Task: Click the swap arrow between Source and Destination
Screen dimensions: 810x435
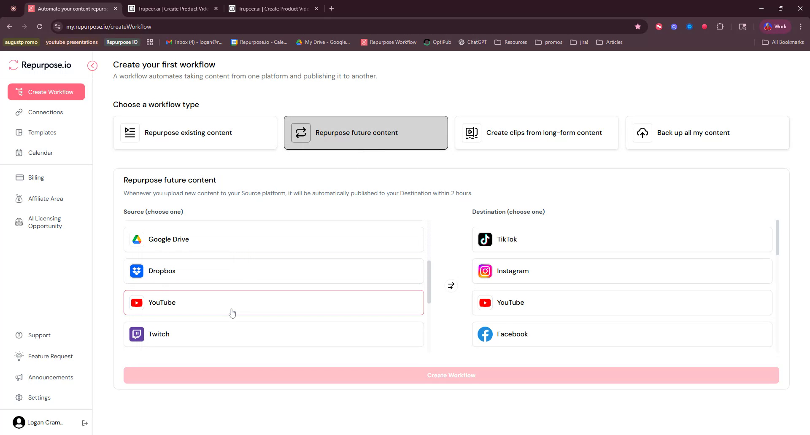Action: pyautogui.click(x=451, y=285)
